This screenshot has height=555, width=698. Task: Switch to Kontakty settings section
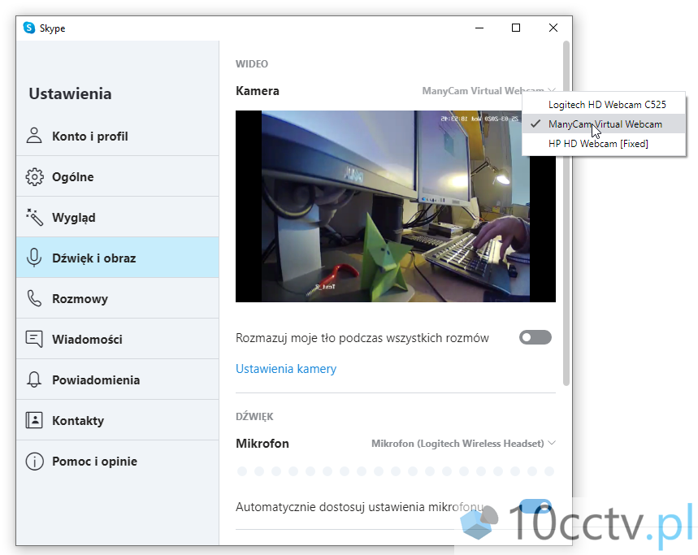(x=118, y=420)
